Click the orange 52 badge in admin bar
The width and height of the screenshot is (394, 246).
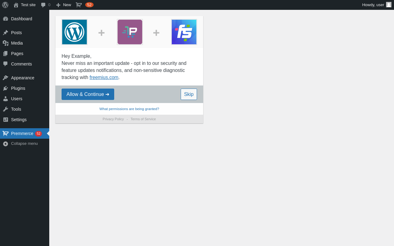[x=89, y=5]
